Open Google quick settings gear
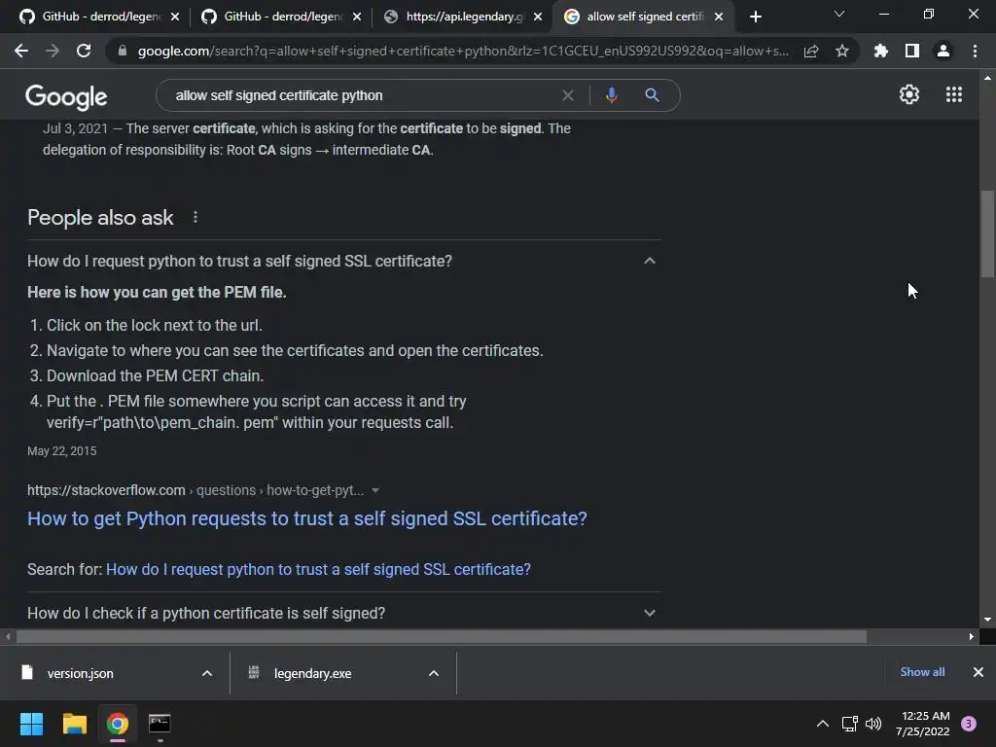 [909, 94]
